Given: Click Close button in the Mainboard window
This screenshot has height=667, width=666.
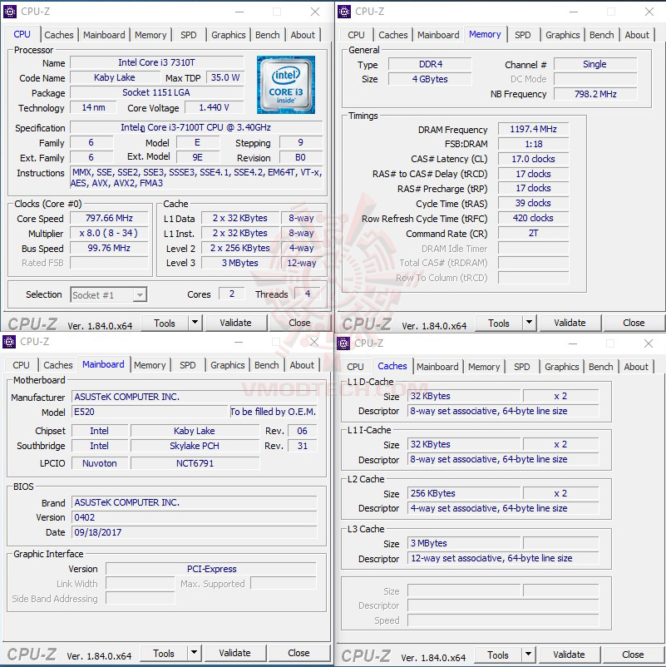Looking at the screenshot, I should point(298,653).
